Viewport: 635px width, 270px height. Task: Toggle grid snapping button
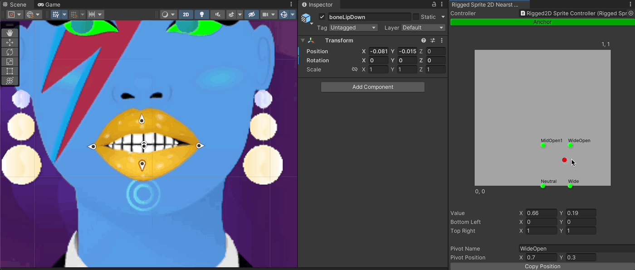point(74,14)
